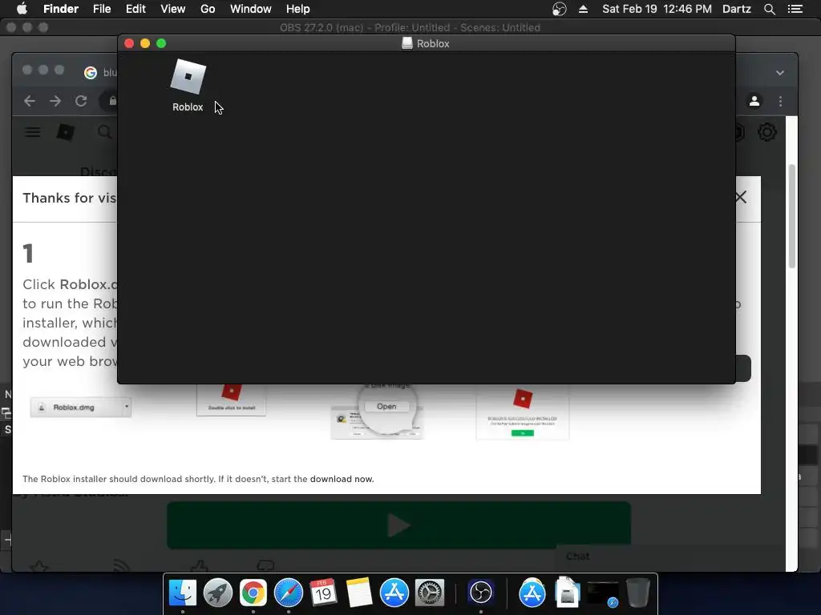The width and height of the screenshot is (821, 615).
Task: Open Notes from the Dock
Action: pos(358,593)
